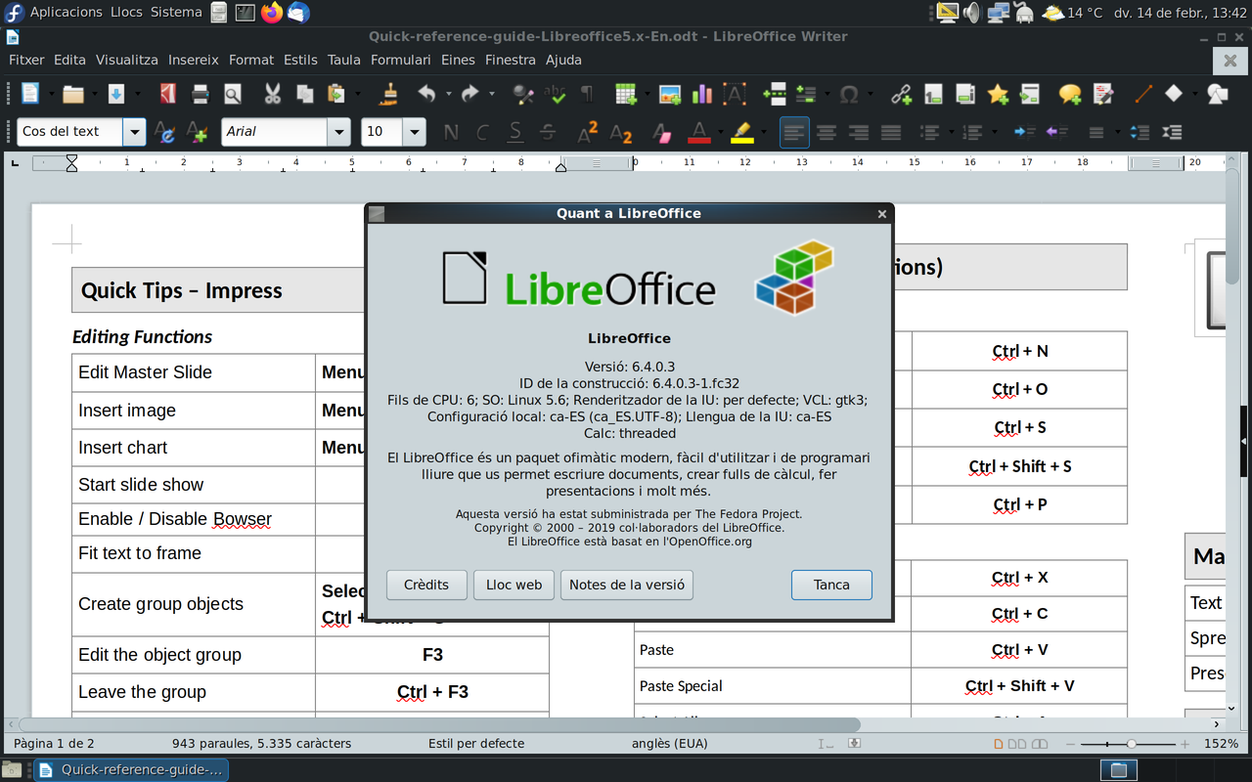Toggle formatting marks pilcrow
The image size is (1252, 782).
tap(587, 94)
